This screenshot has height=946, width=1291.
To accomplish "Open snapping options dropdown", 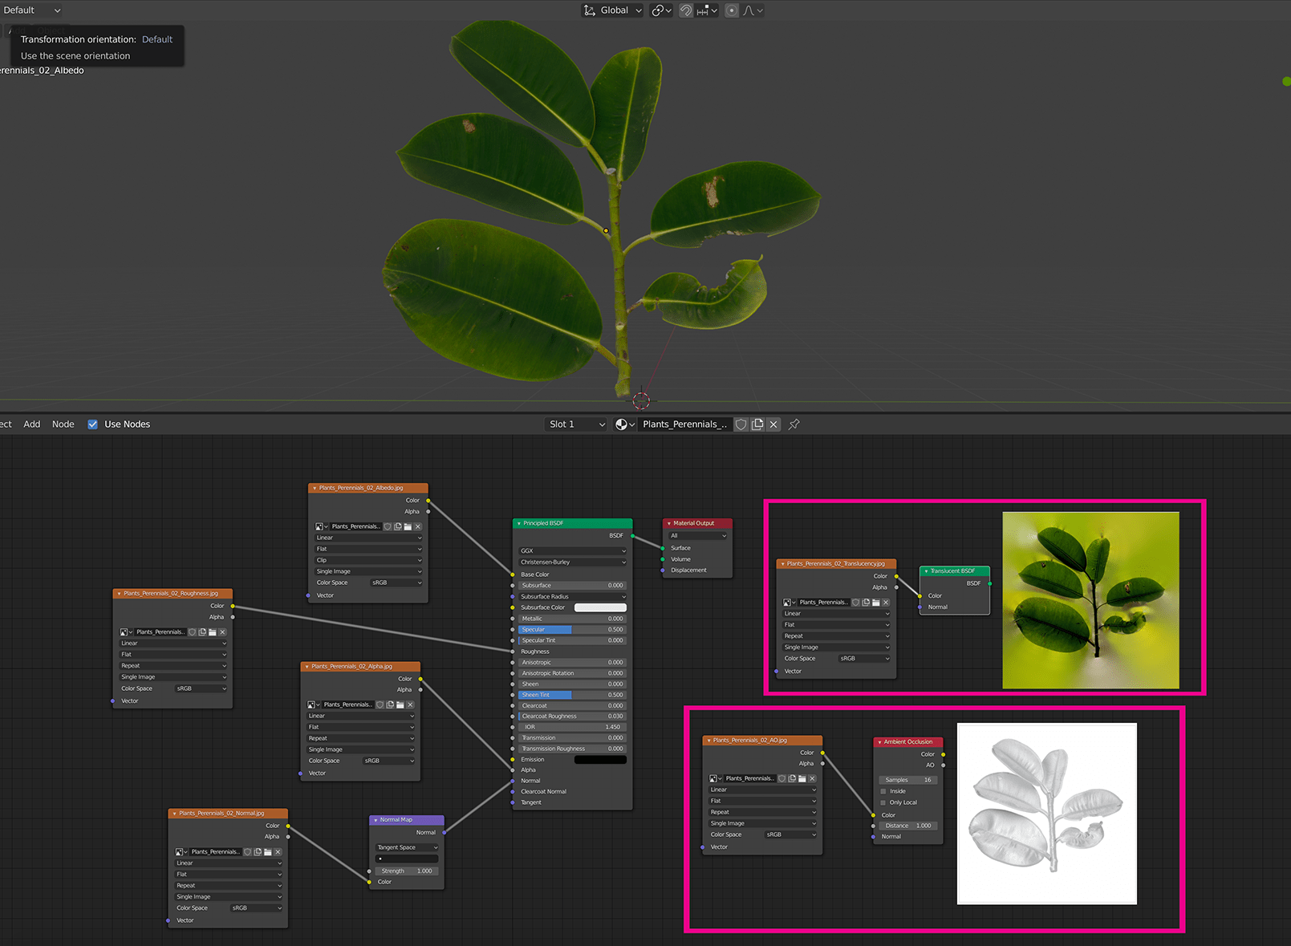I will pos(708,10).
